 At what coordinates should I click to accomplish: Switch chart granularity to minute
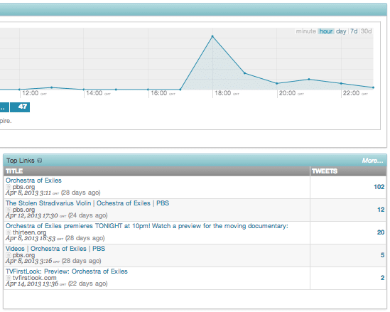306,31
